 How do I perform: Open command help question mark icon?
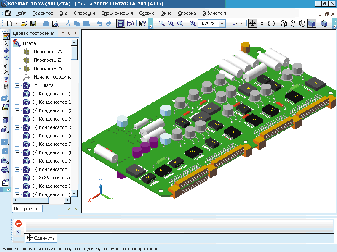tap(18, 233)
